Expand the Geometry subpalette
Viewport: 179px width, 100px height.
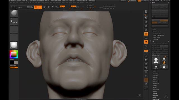(155, 73)
